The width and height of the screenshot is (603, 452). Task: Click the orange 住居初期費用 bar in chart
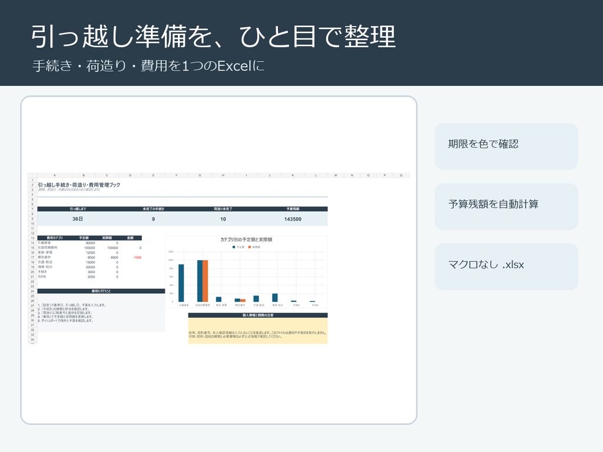point(206,281)
